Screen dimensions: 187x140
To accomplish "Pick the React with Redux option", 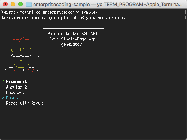I will pos(24,103).
